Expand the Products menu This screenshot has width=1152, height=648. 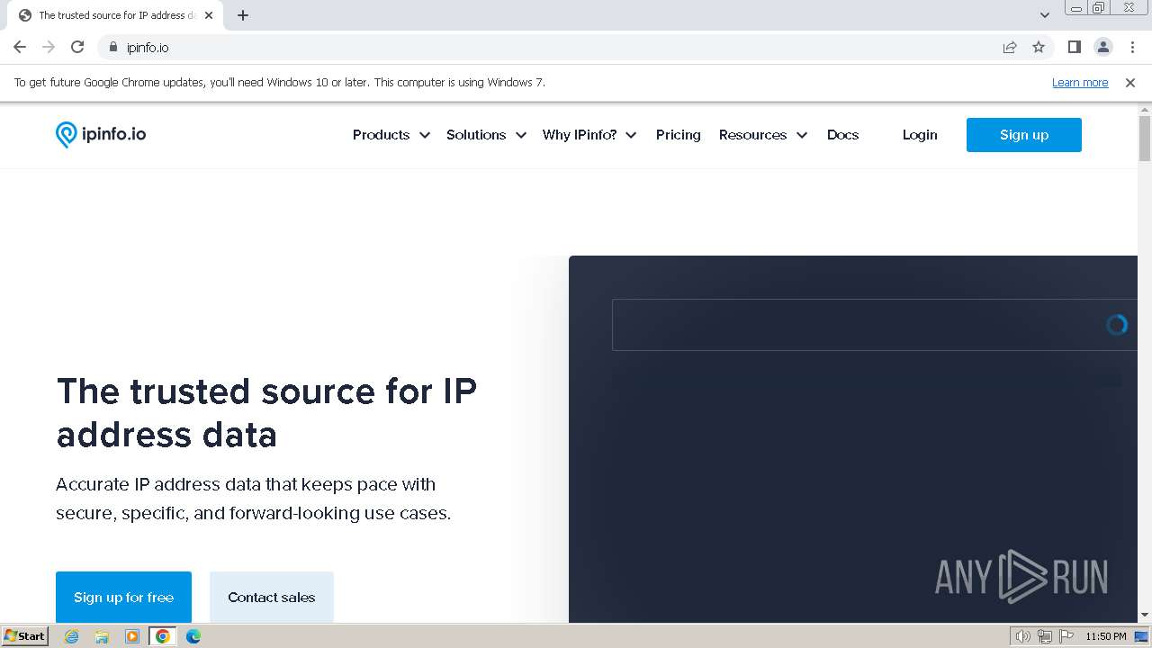[391, 135]
